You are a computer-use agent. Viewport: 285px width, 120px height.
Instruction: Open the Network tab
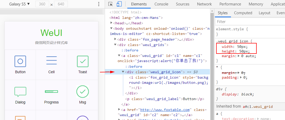pyautogui.click(x=204, y=4)
